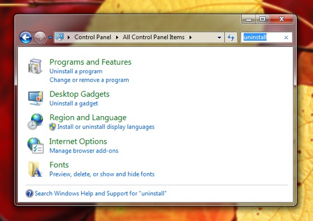
Task: Search Windows Help and Support for uninstall
Action: point(101,193)
